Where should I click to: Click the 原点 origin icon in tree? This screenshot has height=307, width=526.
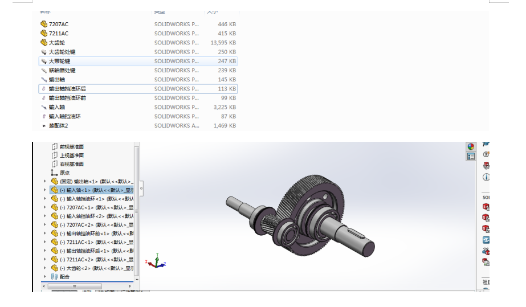point(54,173)
